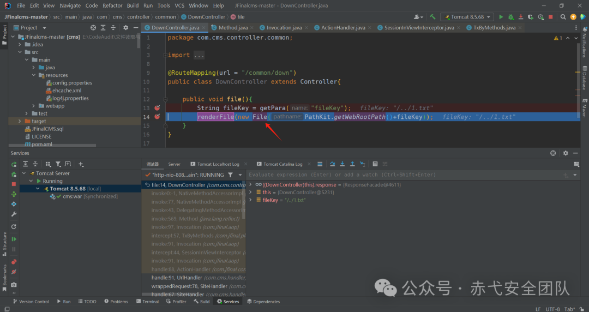Click Add Service plus icon
Screen dimensions: 589x312
coord(81,164)
